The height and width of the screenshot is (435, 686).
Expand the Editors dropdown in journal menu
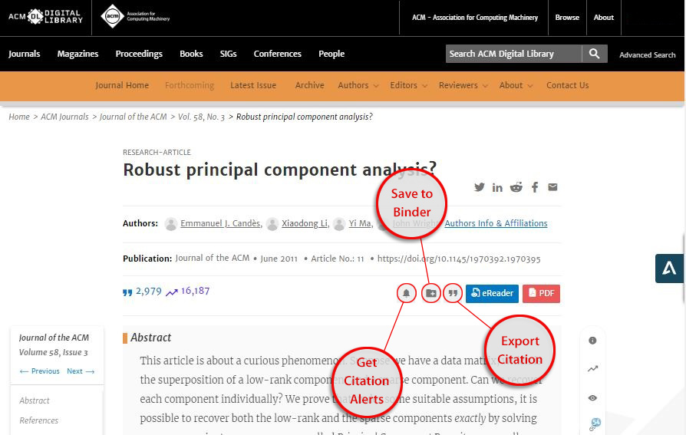[x=409, y=85]
